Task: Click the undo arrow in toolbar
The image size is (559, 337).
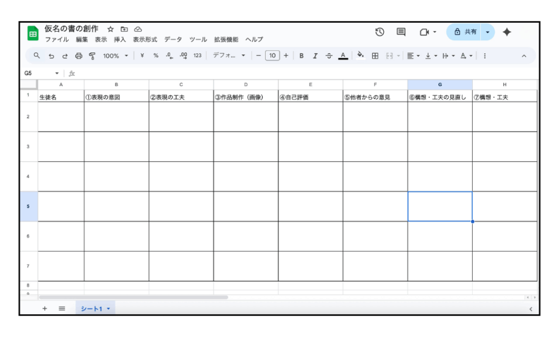Action: pyautogui.click(x=51, y=56)
